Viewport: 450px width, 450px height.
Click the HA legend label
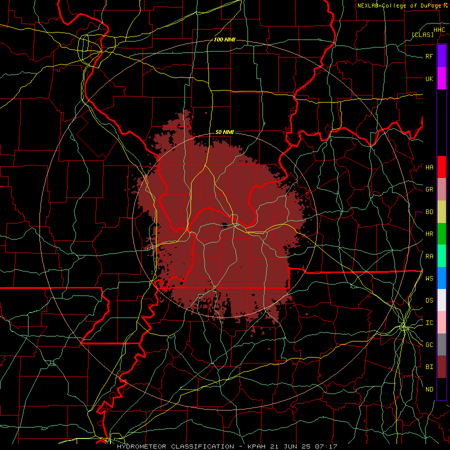[x=429, y=167]
